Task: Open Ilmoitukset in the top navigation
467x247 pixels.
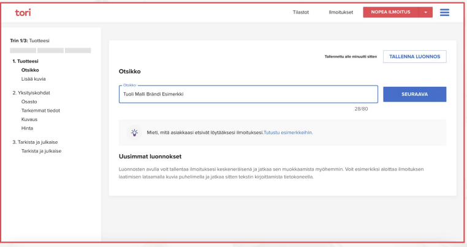Action: point(341,12)
